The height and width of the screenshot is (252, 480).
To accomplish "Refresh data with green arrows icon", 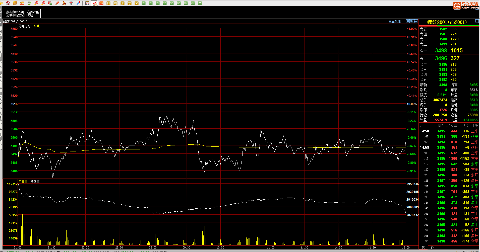I will pyautogui.click(x=29, y=3).
